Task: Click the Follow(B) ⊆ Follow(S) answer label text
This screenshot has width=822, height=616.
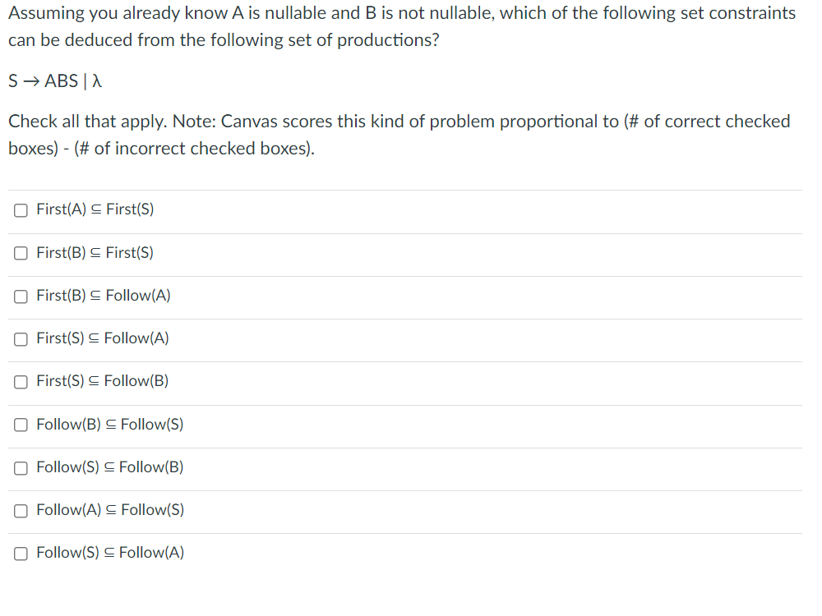Action: point(110,425)
